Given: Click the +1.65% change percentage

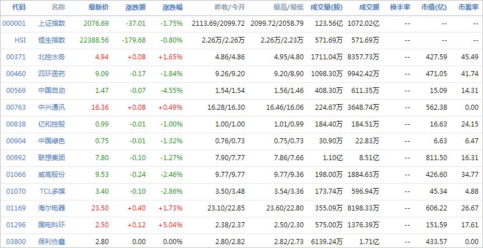Looking at the screenshot, I should (x=171, y=57).
